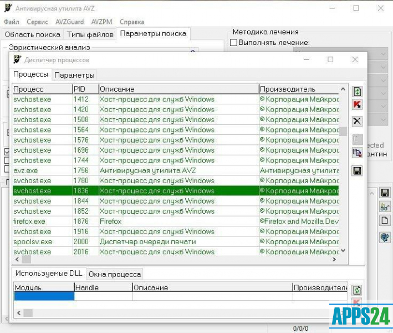Image resolution: width=393 pixels, height=333 pixels.
Task: Toggle the Выполнять лечение checkbox
Action: [x=233, y=42]
